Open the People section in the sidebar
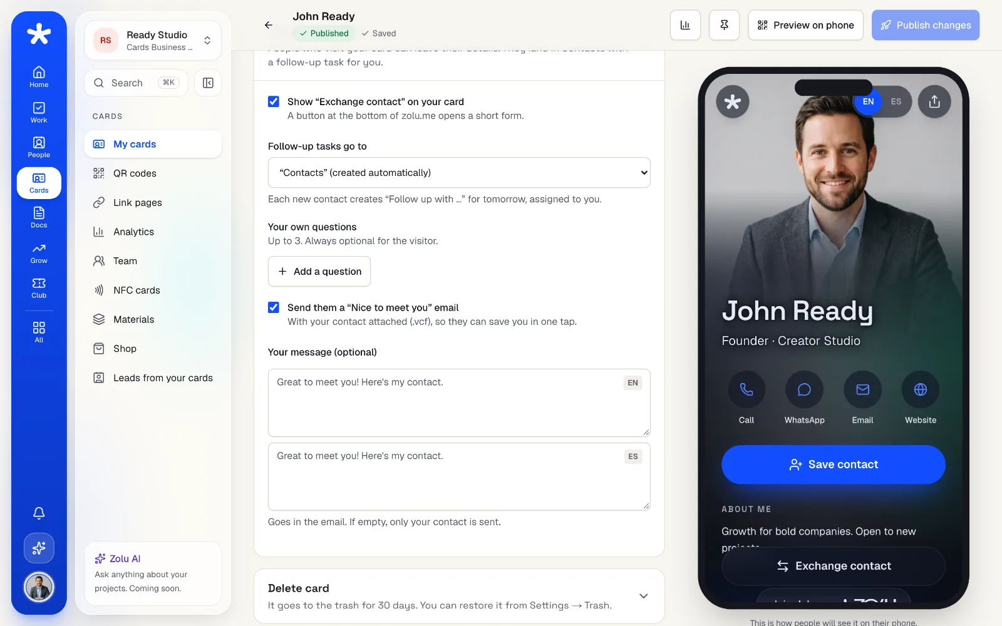The image size is (1002, 626). (39, 147)
